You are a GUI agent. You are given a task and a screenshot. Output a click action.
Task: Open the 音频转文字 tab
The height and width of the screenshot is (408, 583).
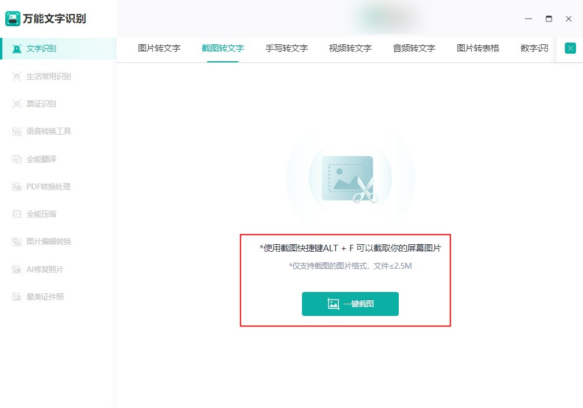(414, 49)
